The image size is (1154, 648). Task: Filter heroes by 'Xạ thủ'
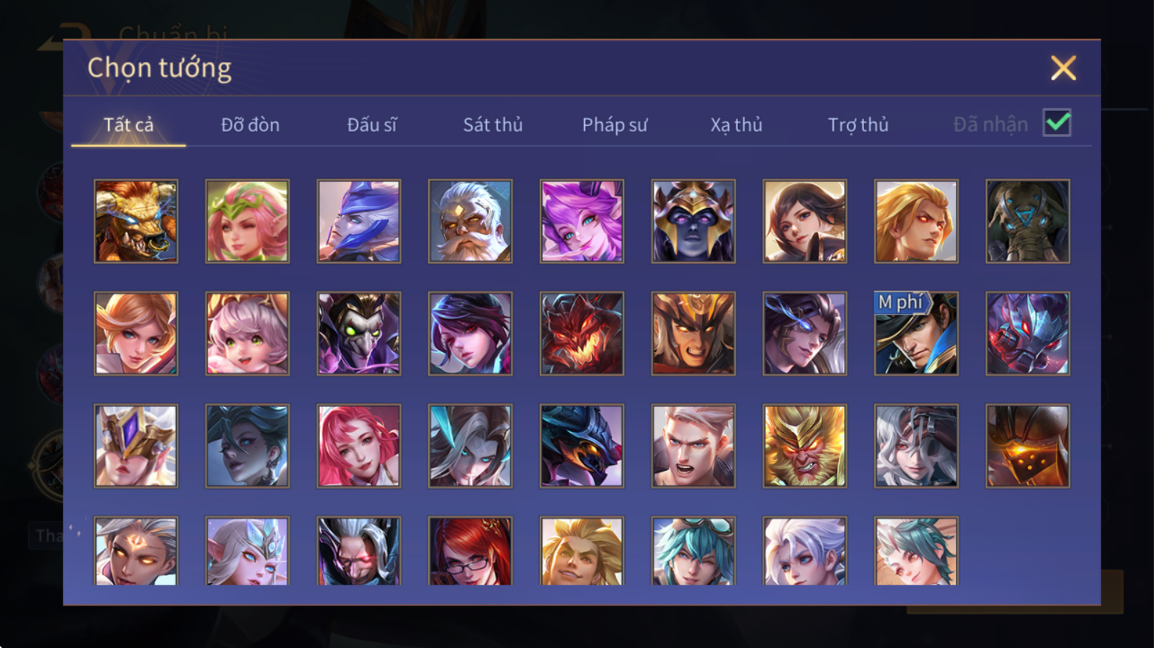pyautogui.click(x=736, y=125)
